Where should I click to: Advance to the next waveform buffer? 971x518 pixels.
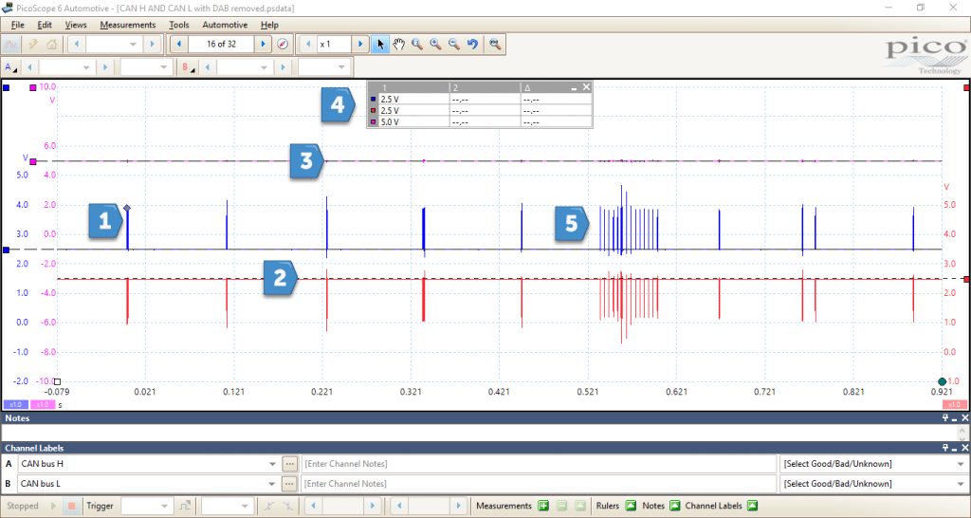pyautogui.click(x=264, y=44)
